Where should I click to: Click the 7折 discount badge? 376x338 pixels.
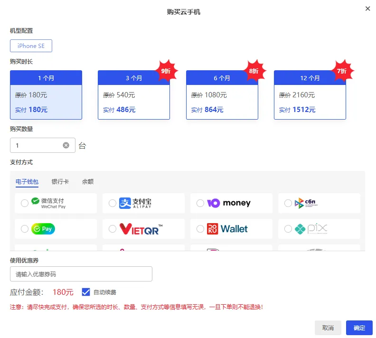(x=342, y=71)
